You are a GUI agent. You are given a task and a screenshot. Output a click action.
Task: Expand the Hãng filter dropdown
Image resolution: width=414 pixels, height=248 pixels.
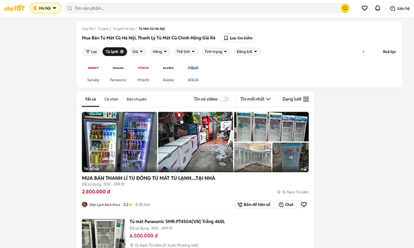click(x=160, y=52)
